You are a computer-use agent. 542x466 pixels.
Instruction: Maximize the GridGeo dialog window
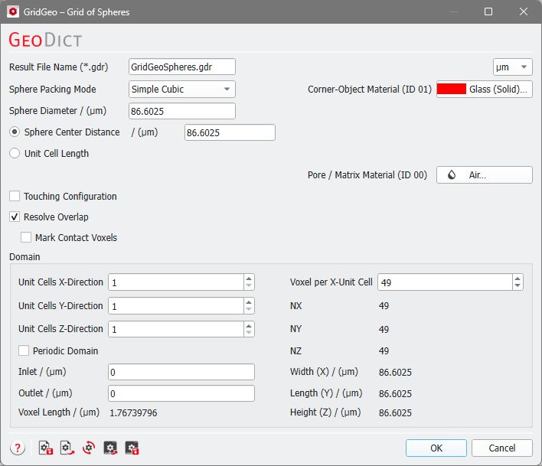point(488,11)
